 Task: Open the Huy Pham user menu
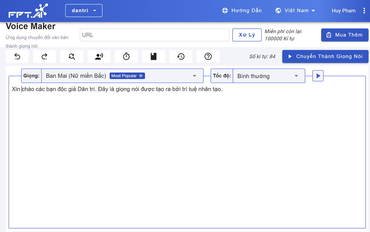[x=344, y=11]
